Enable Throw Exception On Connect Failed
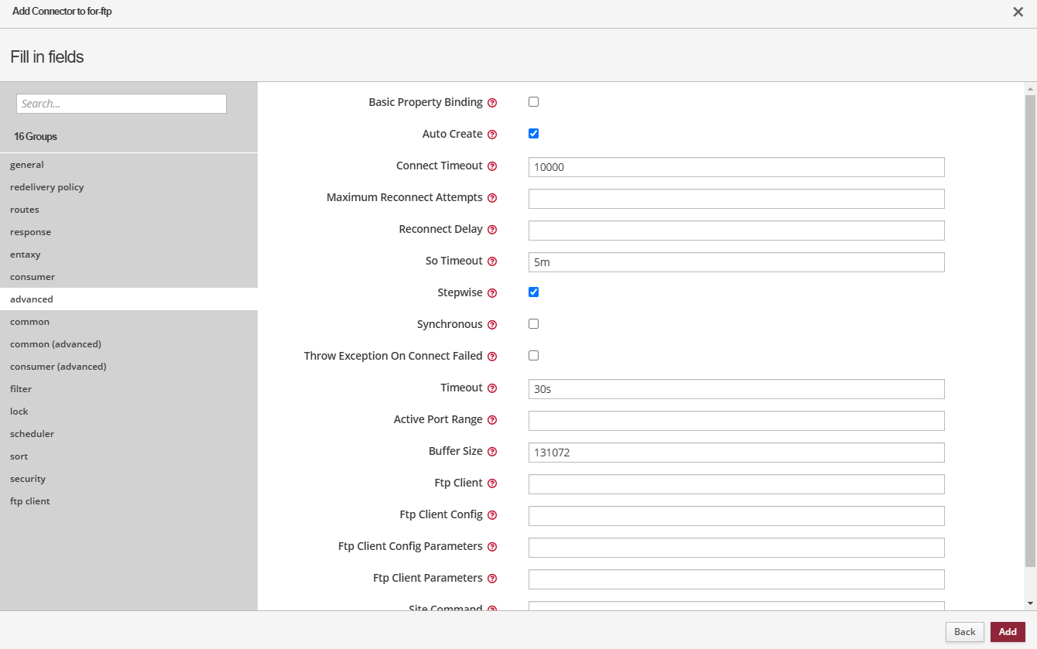The height and width of the screenshot is (649, 1037). tap(533, 356)
